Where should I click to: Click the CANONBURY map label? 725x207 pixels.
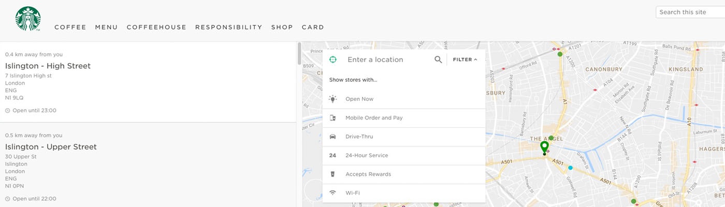[604, 69]
